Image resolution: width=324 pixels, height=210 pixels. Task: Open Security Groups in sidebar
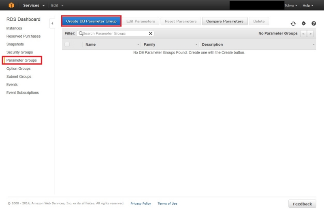click(19, 52)
